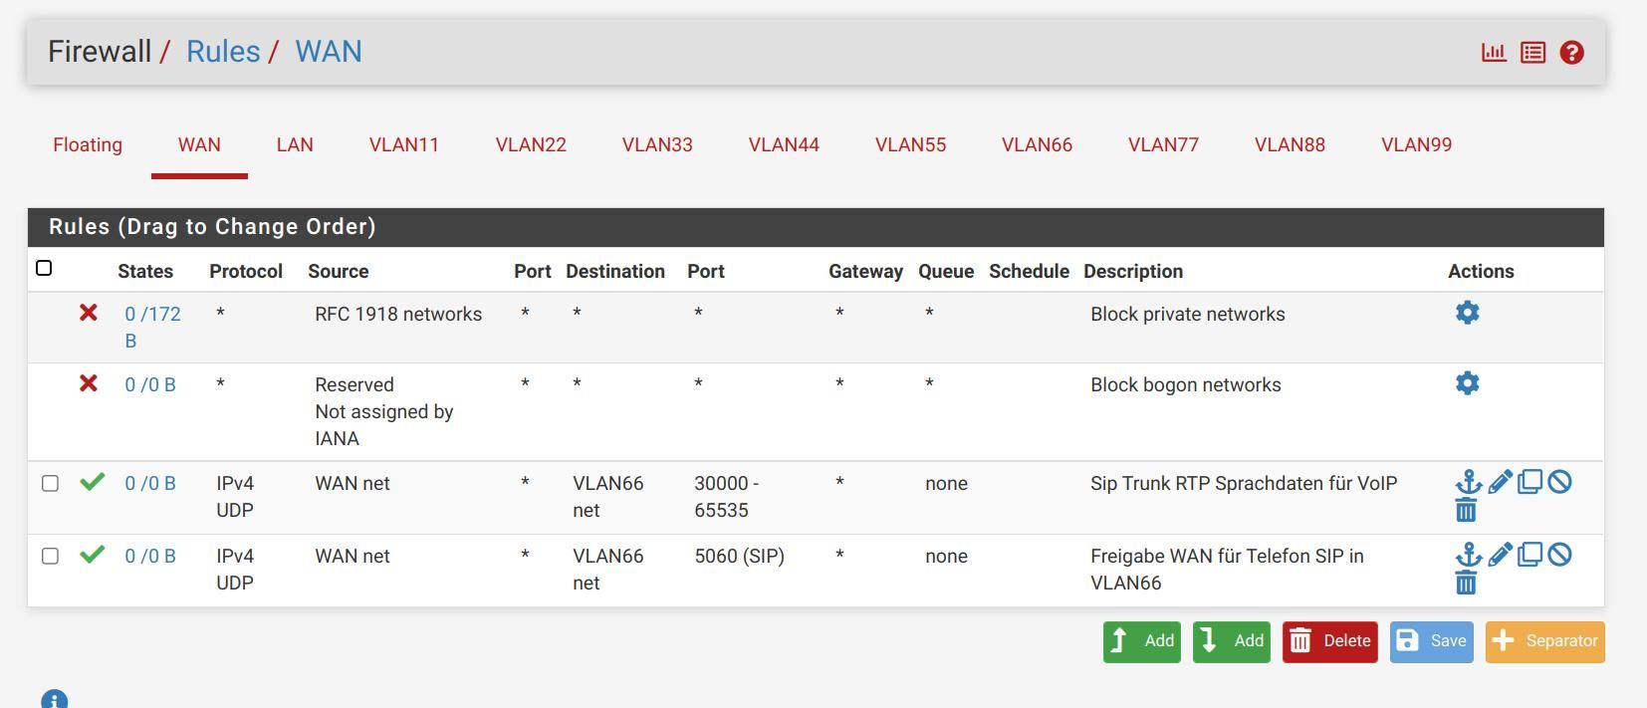Click the red help question mark icon

(1571, 53)
